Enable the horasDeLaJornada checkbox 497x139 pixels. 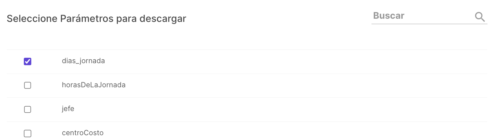[x=28, y=85]
